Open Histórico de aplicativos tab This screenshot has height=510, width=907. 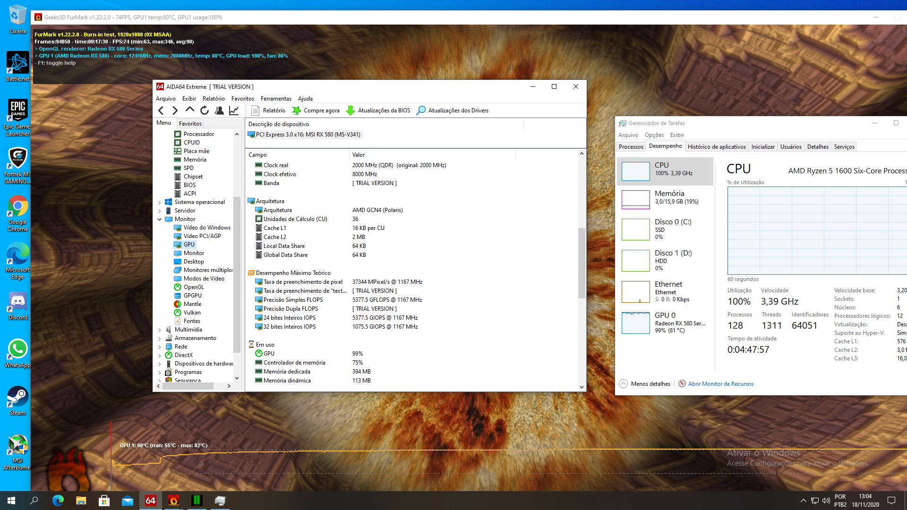pyautogui.click(x=717, y=147)
